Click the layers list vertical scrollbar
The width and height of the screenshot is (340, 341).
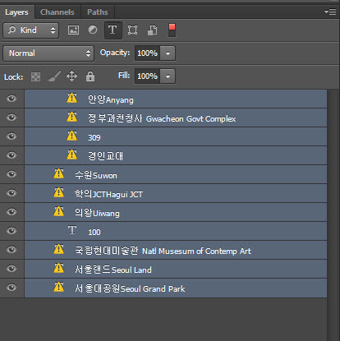[x=333, y=215]
